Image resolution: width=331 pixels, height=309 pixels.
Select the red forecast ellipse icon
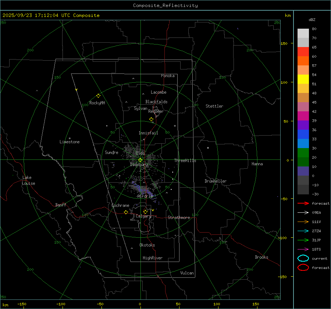pyautogui.click(x=303, y=267)
